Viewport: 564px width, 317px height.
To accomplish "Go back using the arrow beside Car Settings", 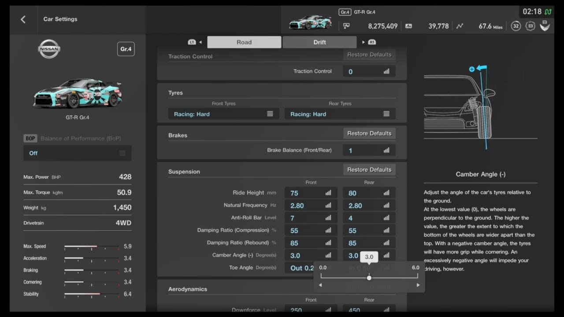I will click(x=23, y=19).
